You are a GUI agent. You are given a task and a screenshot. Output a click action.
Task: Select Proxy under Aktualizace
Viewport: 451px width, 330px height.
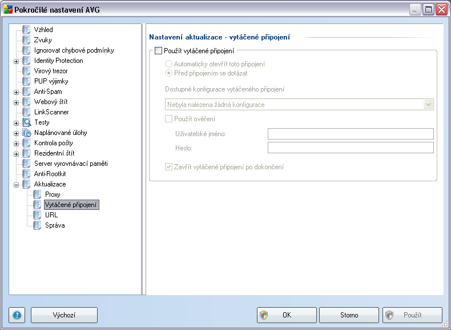[53, 194]
